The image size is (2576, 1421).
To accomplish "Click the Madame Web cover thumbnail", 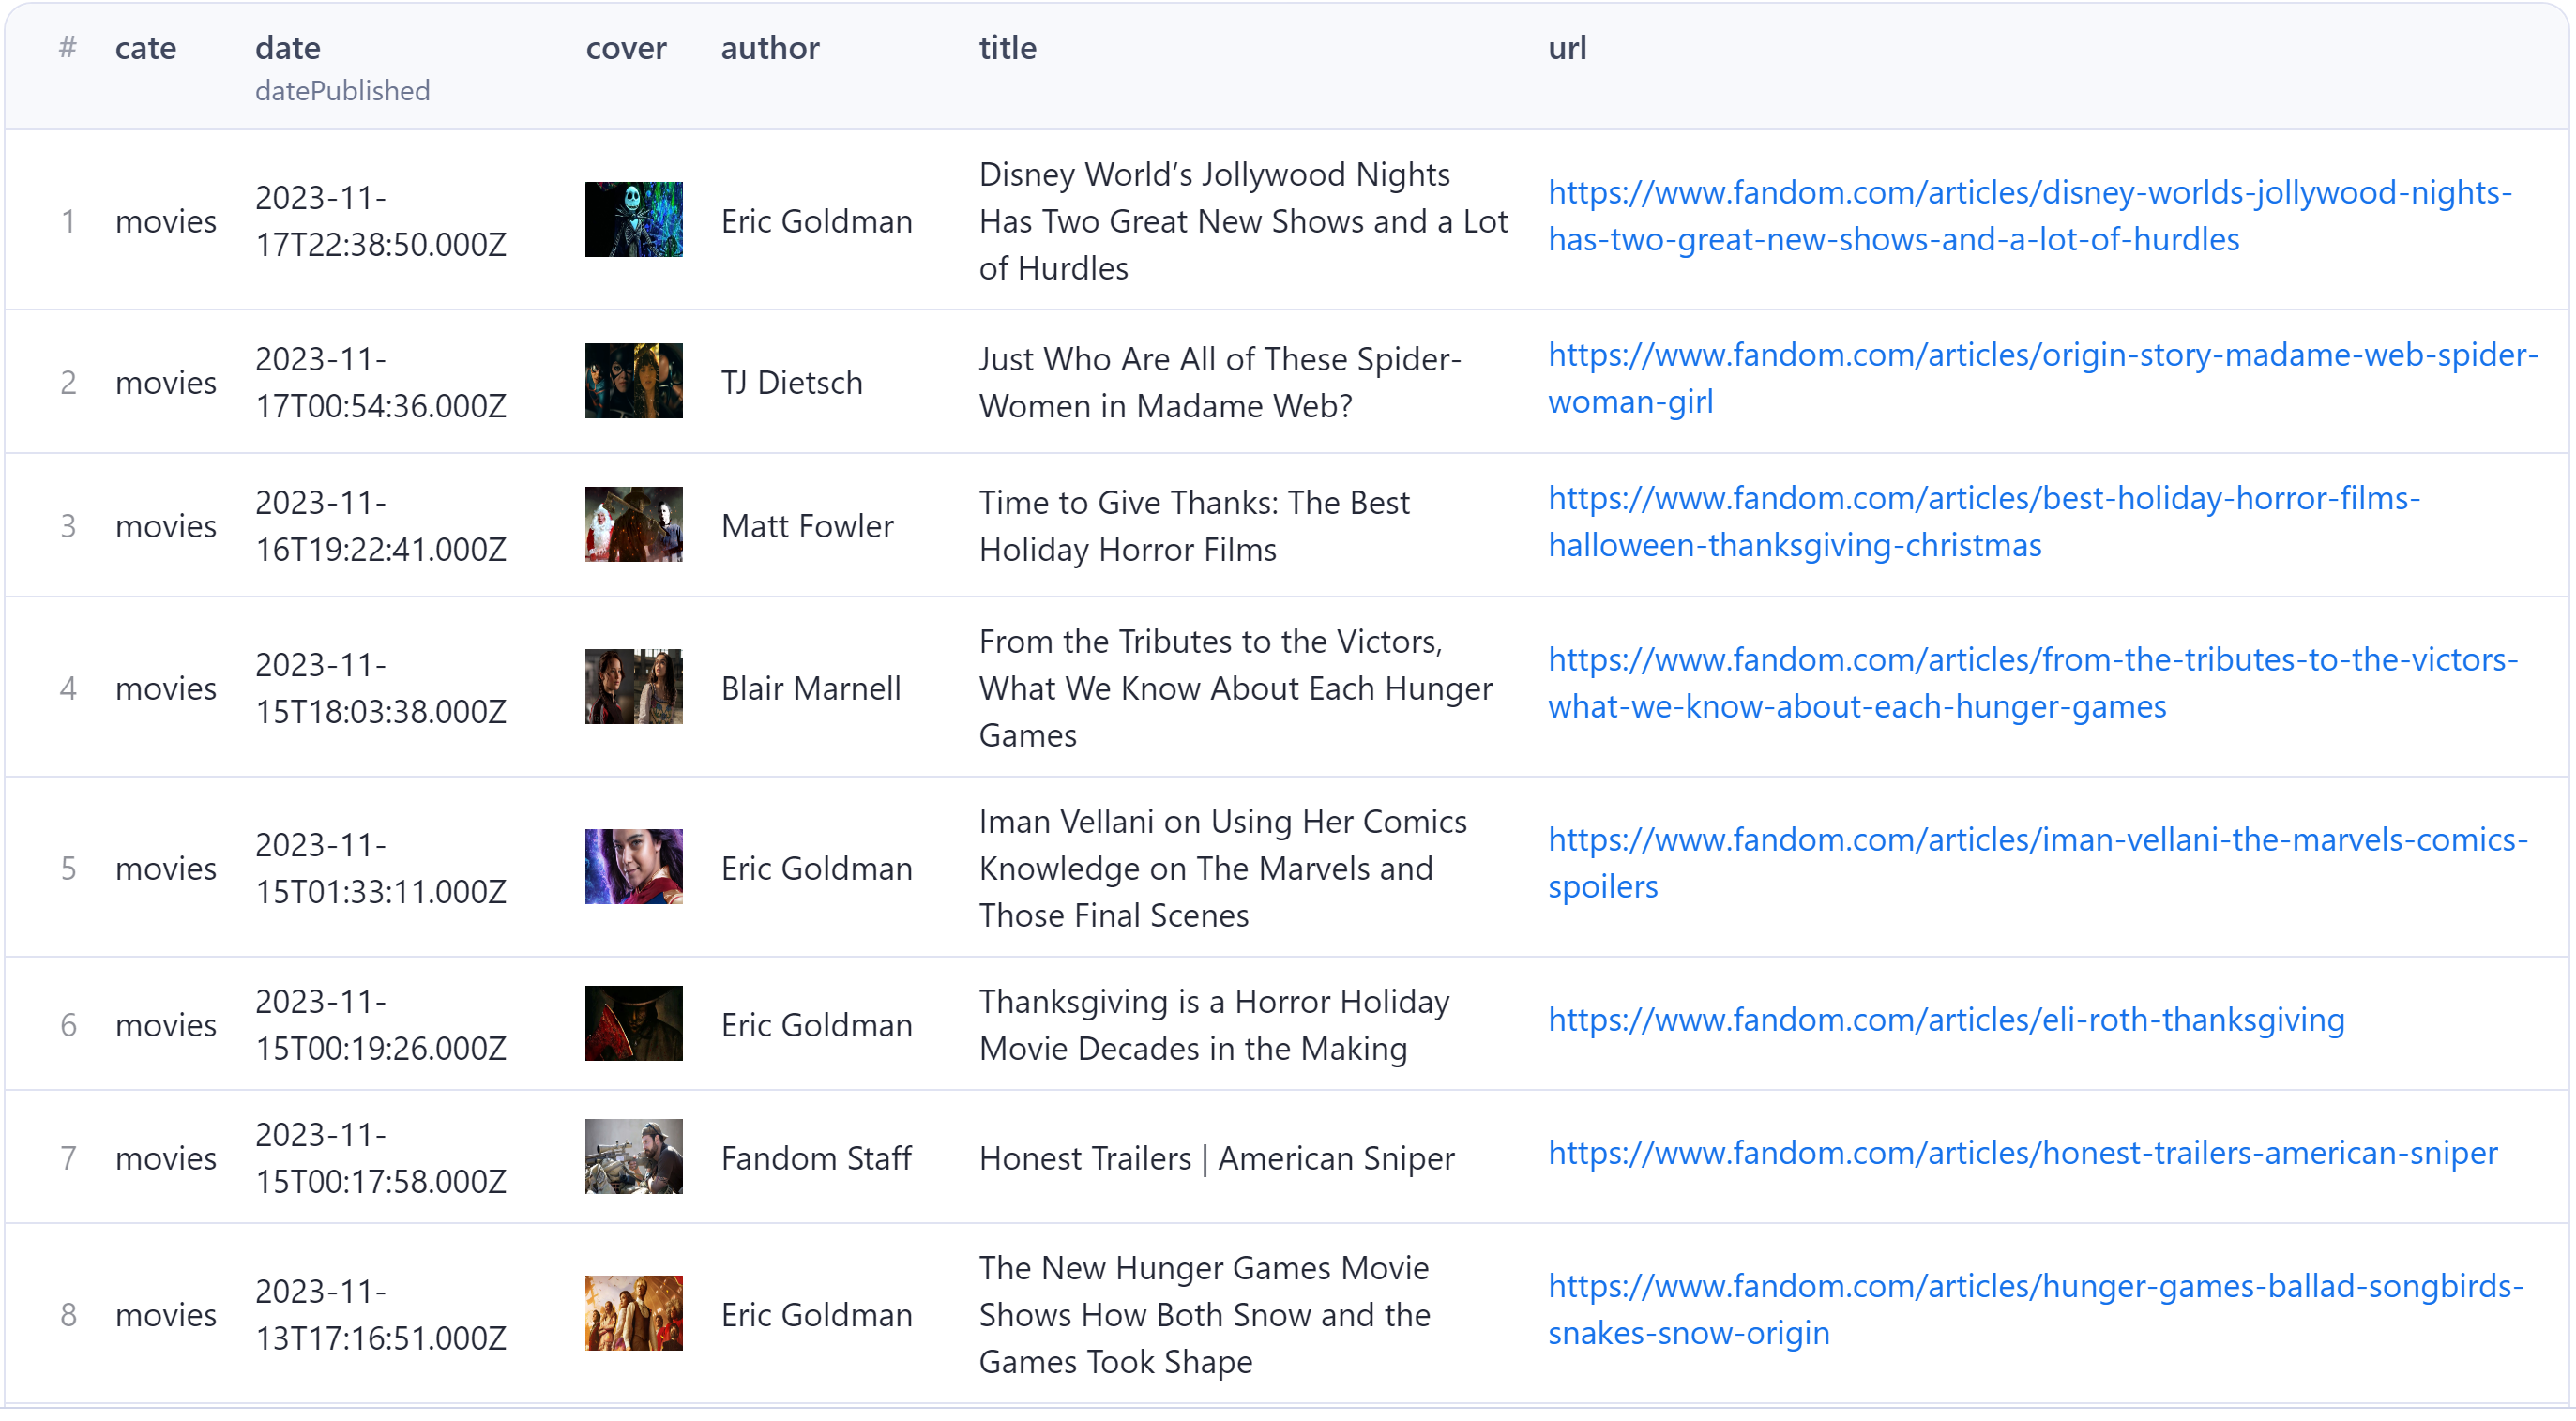I will (633, 382).
